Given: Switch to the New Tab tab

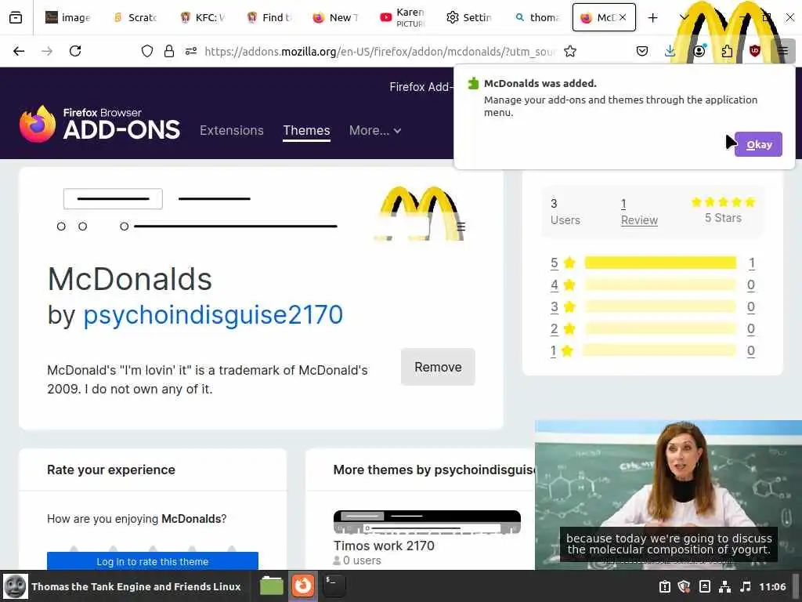Looking at the screenshot, I should (336, 18).
